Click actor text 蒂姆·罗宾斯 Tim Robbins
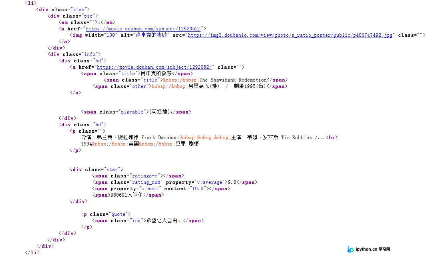430x257 pixels. tap(279, 137)
